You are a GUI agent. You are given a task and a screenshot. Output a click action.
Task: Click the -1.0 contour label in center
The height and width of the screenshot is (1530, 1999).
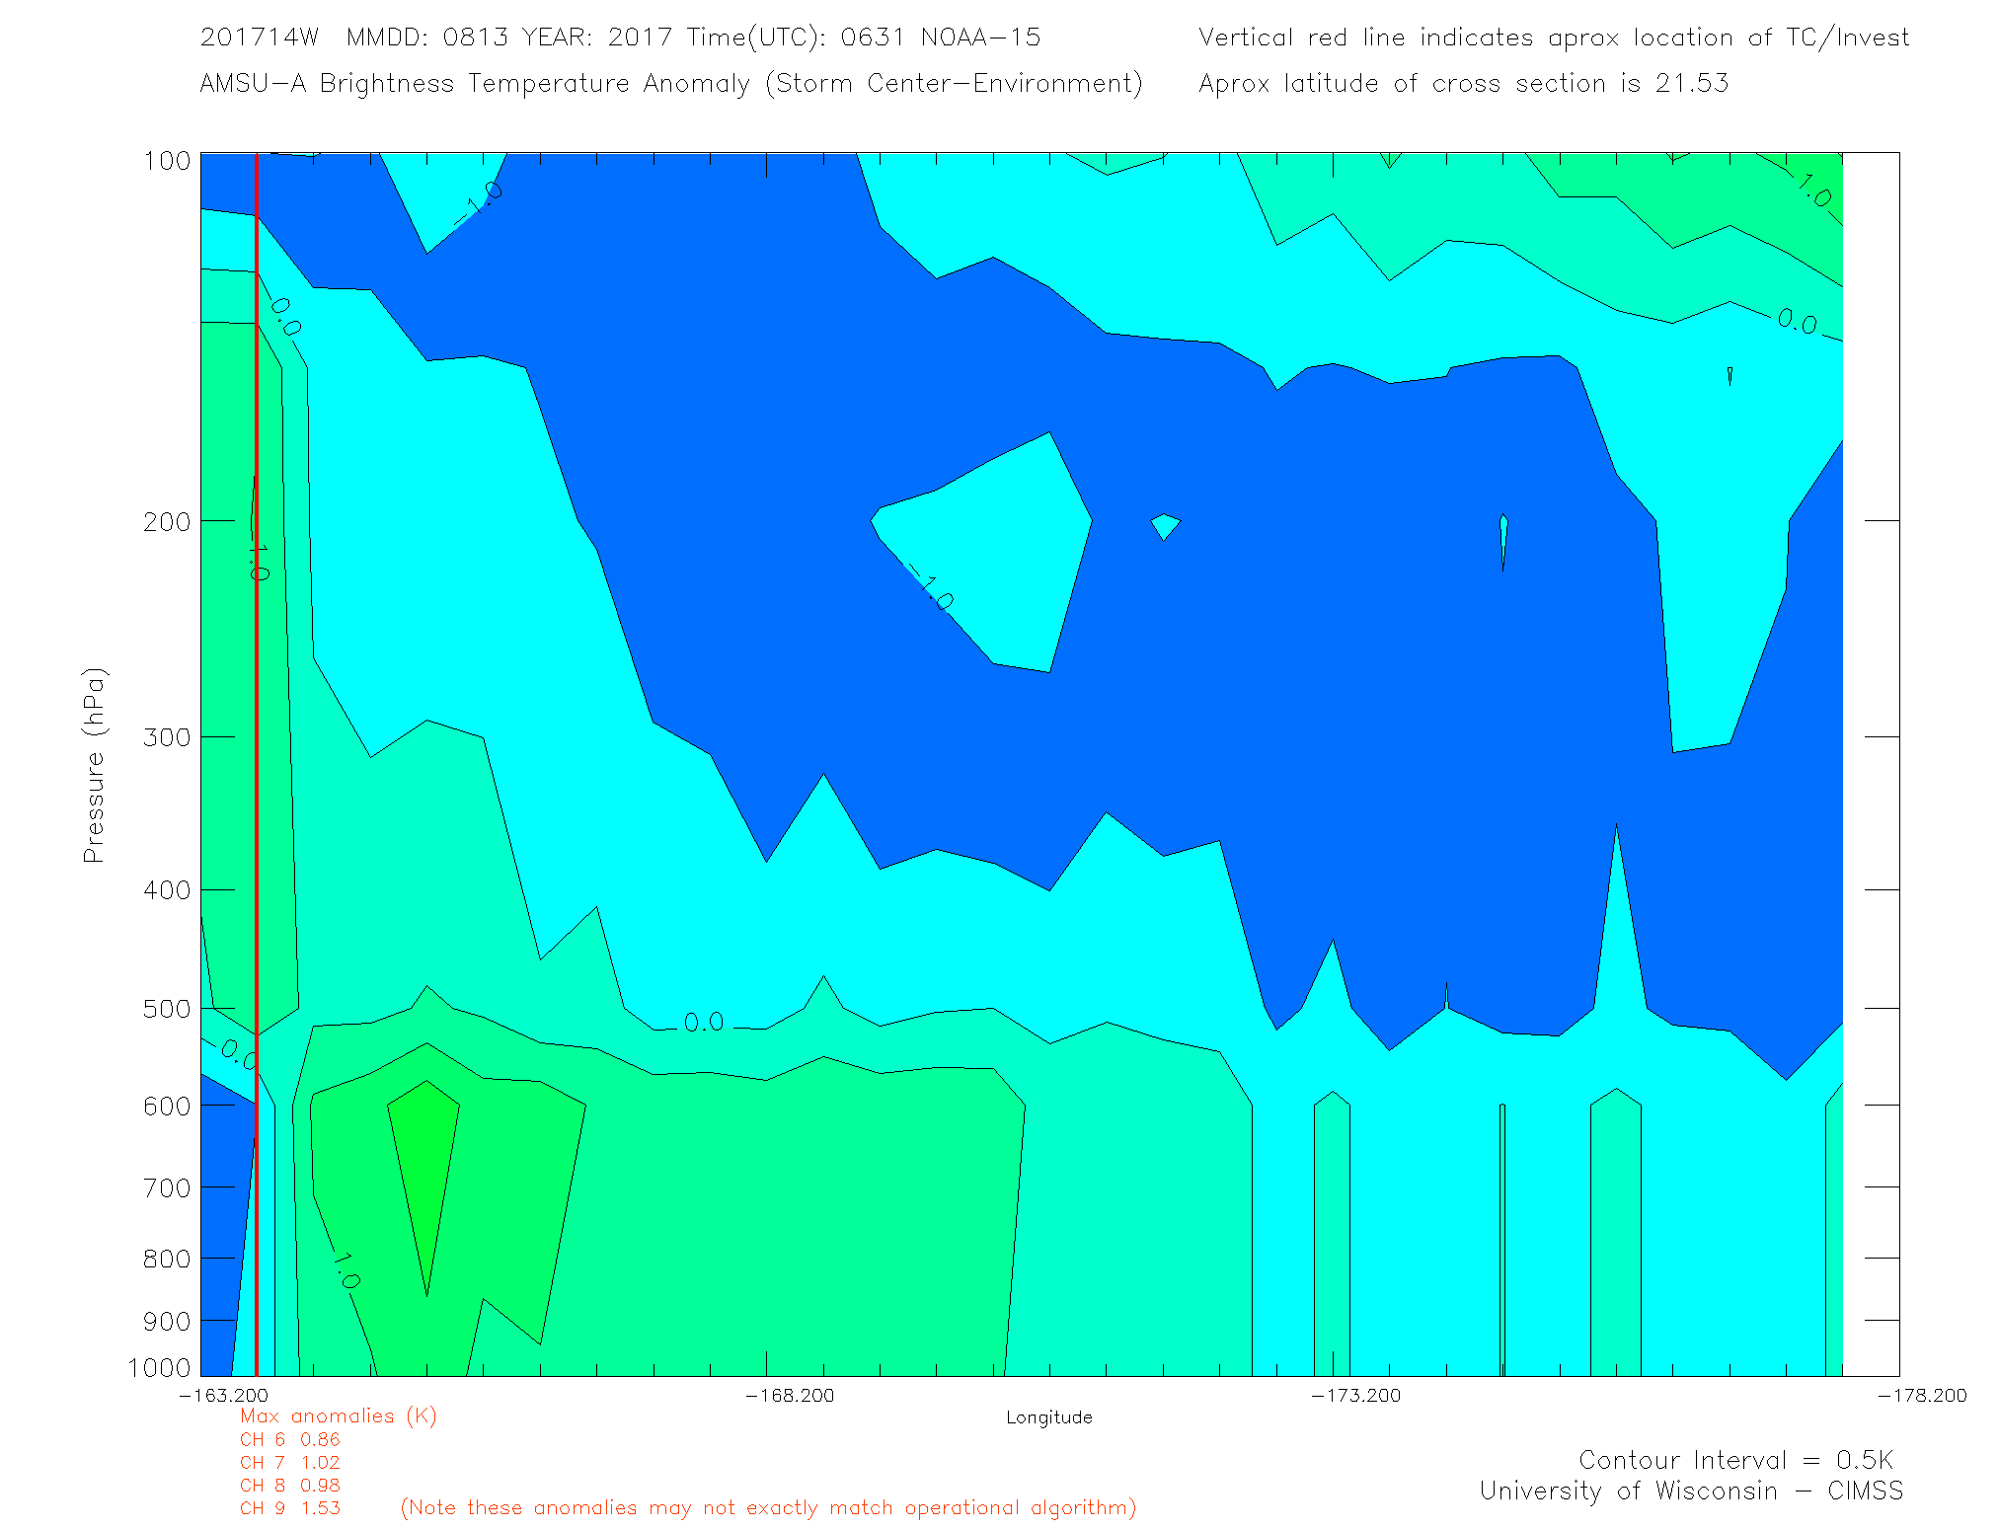pyautogui.click(x=931, y=588)
